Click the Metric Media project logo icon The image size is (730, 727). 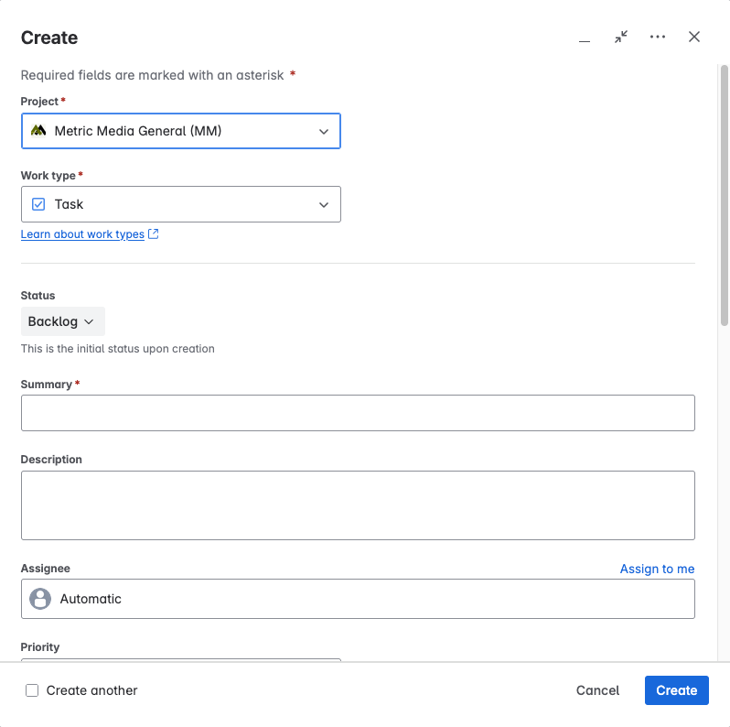point(38,131)
